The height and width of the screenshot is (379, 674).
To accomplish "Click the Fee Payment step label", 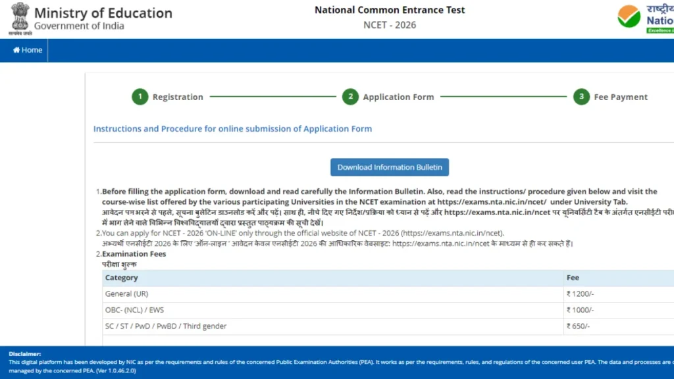I will tap(621, 97).
